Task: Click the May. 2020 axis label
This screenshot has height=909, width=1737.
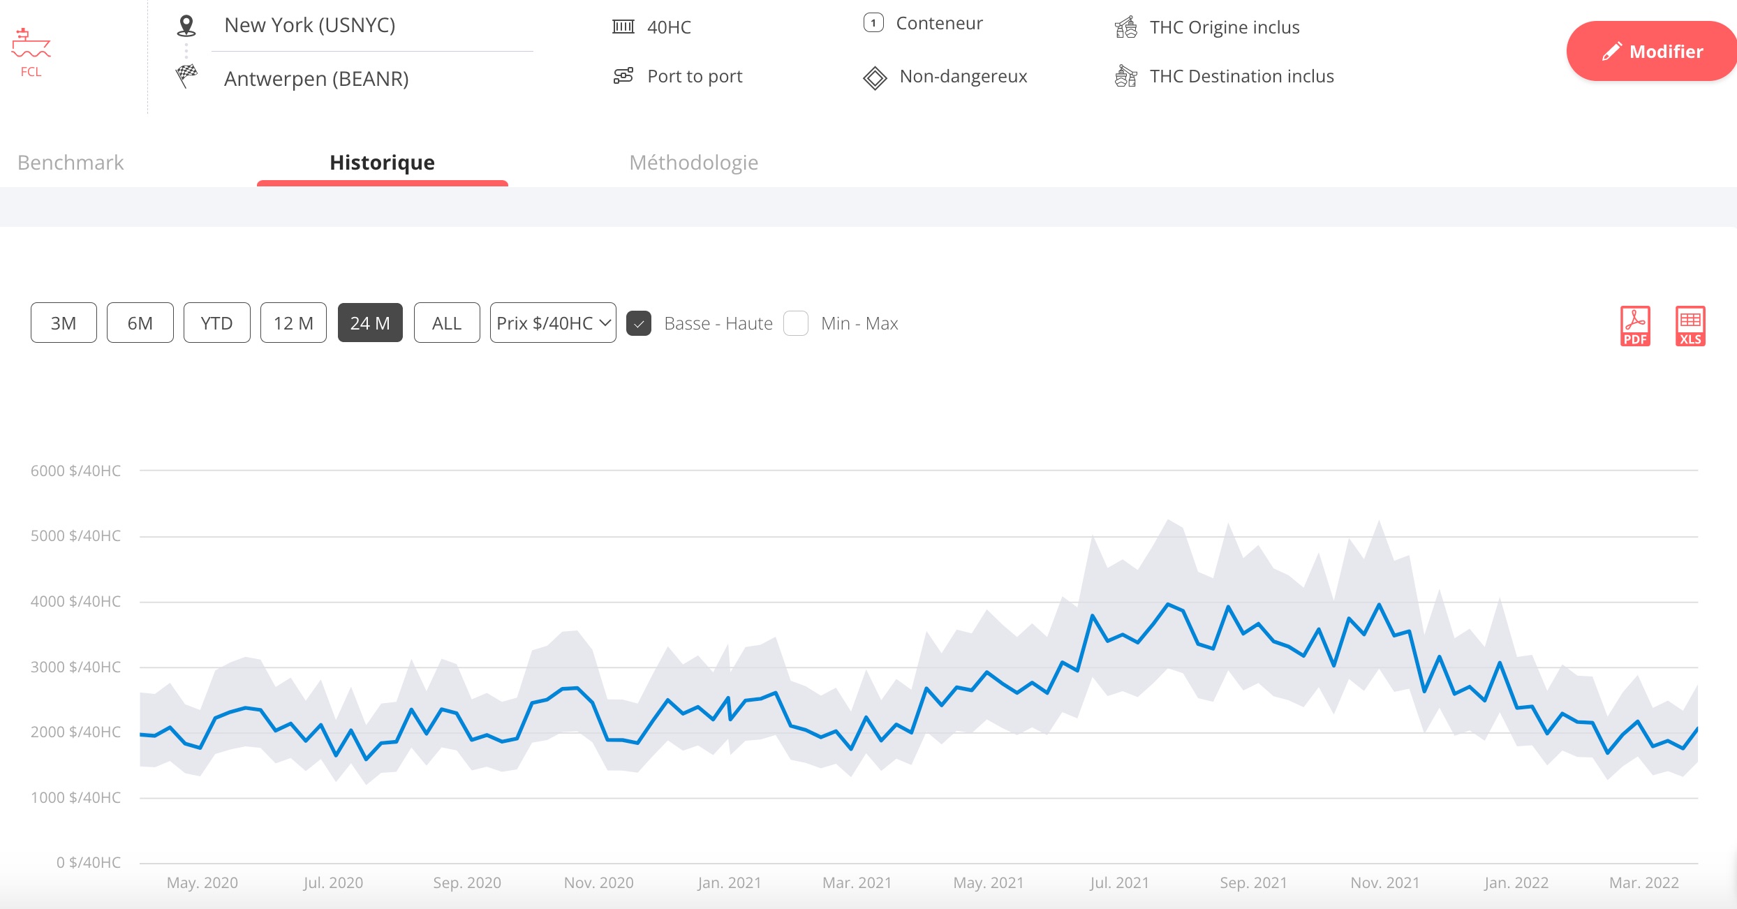Action: pos(202,882)
